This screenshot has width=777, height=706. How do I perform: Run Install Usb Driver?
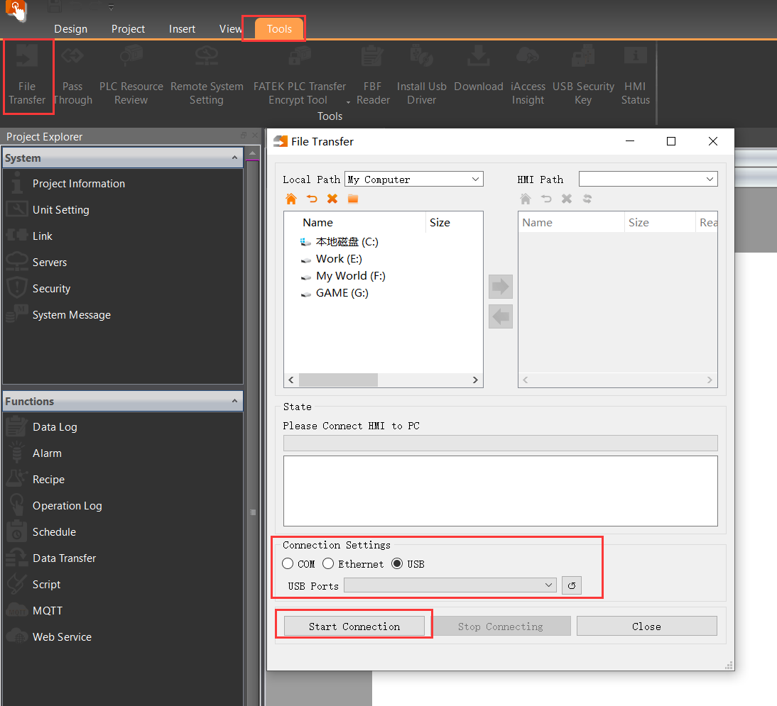(422, 75)
